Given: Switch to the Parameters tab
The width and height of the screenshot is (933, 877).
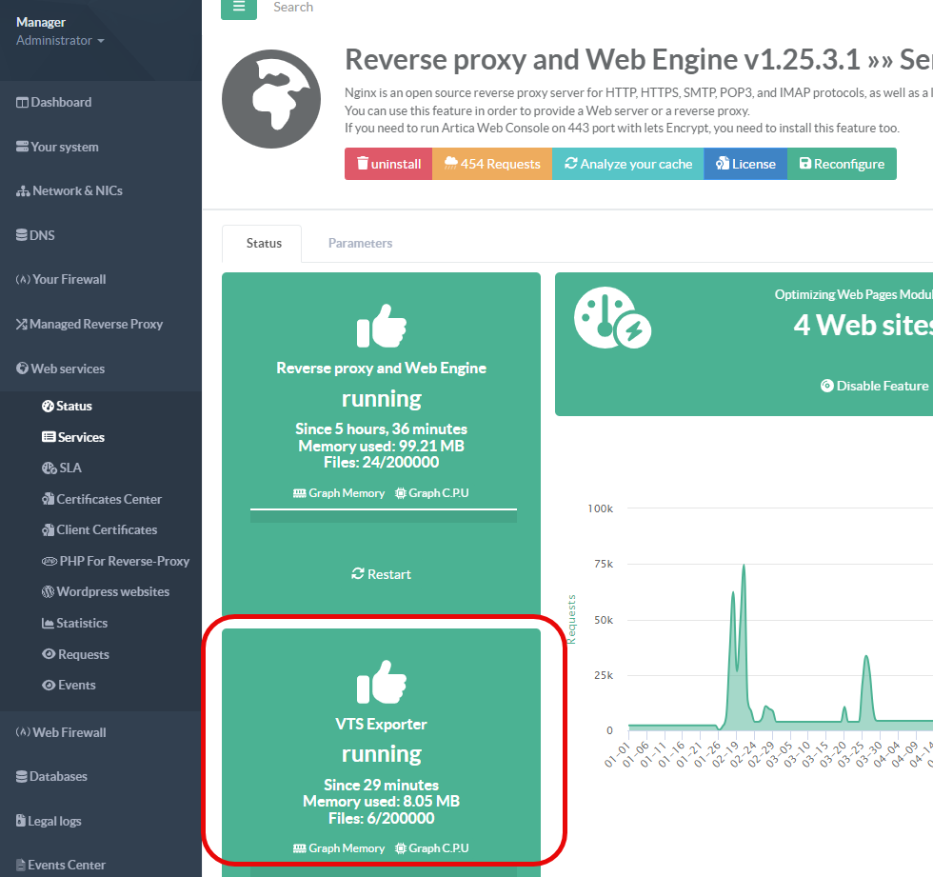Looking at the screenshot, I should (x=360, y=243).
